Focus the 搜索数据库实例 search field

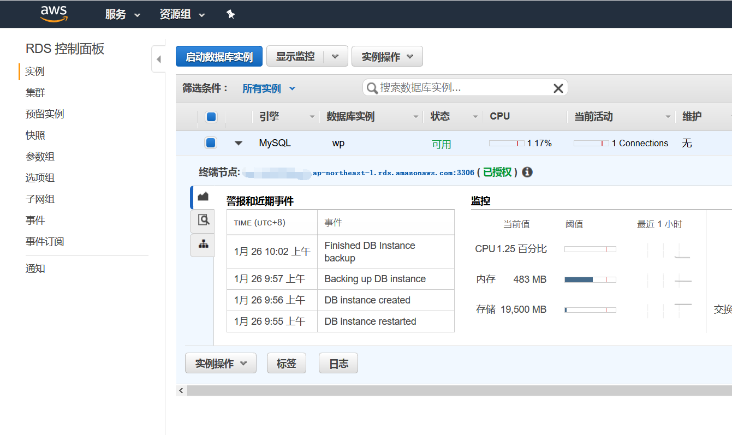point(465,88)
